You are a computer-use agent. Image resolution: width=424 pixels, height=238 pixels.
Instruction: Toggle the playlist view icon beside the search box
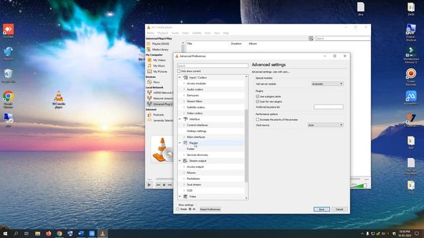point(311,38)
